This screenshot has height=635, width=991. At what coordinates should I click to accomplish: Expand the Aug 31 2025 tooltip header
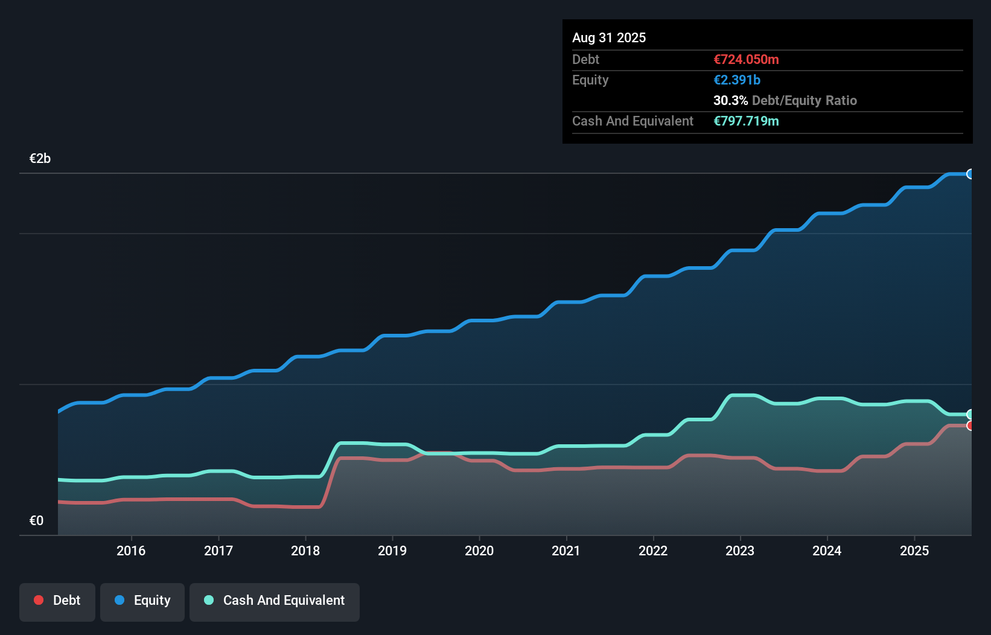click(609, 37)
